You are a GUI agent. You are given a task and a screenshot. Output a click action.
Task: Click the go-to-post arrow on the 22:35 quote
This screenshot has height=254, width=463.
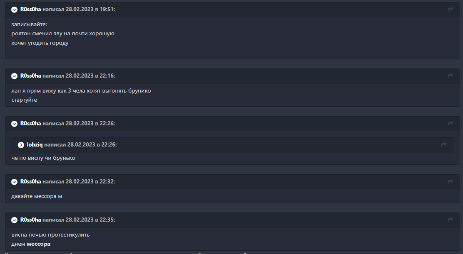pyautogui.click(x=450, y=220)
